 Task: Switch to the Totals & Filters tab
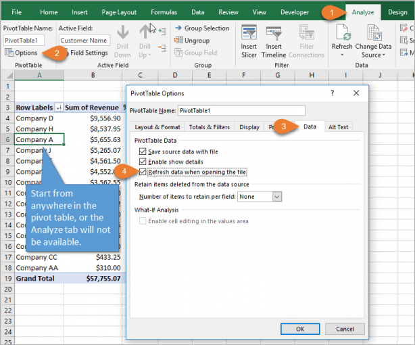click(x=209, y=127)
